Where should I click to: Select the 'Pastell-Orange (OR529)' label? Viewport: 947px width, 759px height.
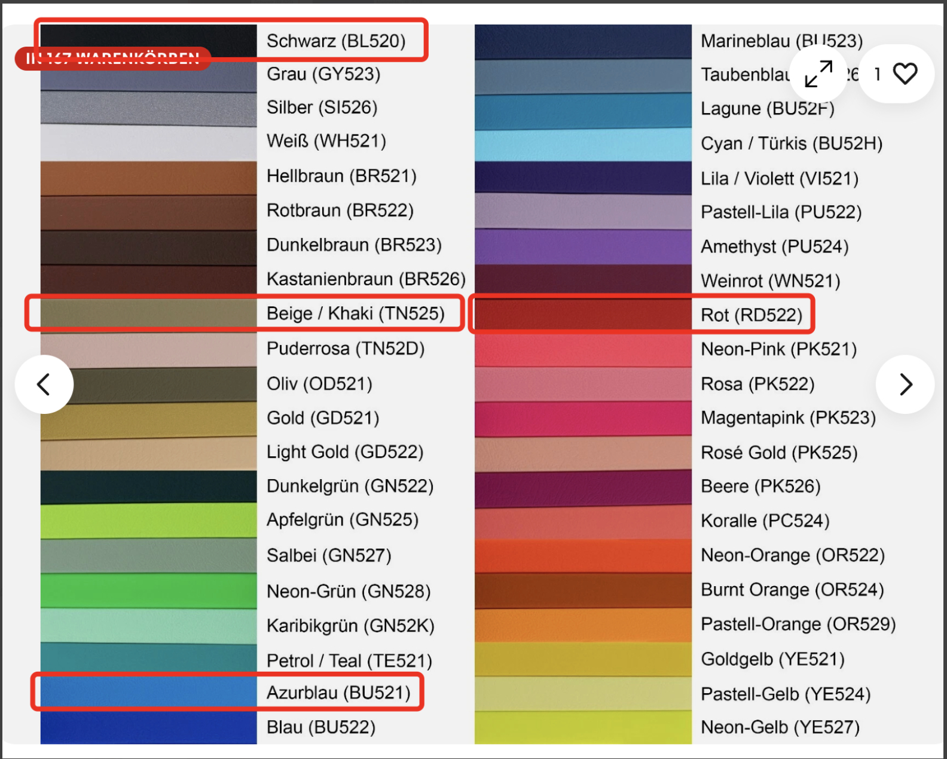click(x=798, y=624)
